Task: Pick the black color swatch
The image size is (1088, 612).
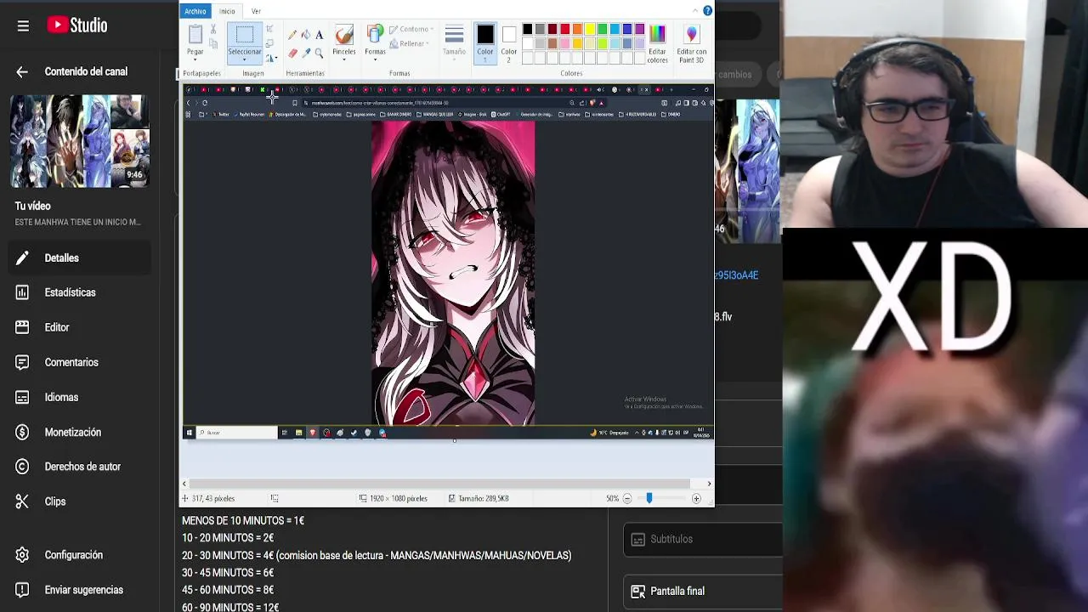Action: click(527, 30)
